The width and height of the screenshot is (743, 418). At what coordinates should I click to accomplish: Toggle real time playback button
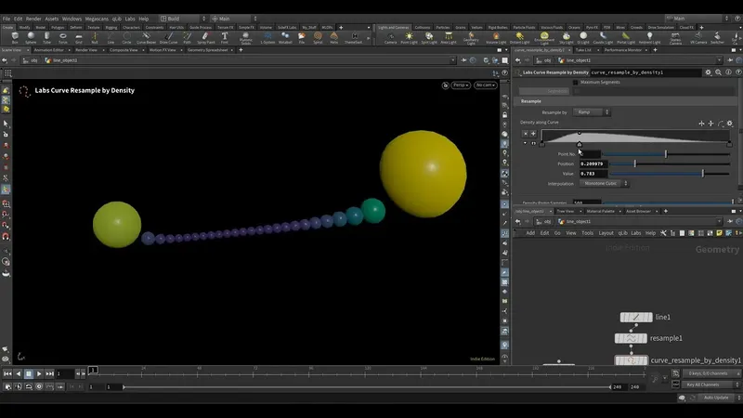(x=39, y=386)
